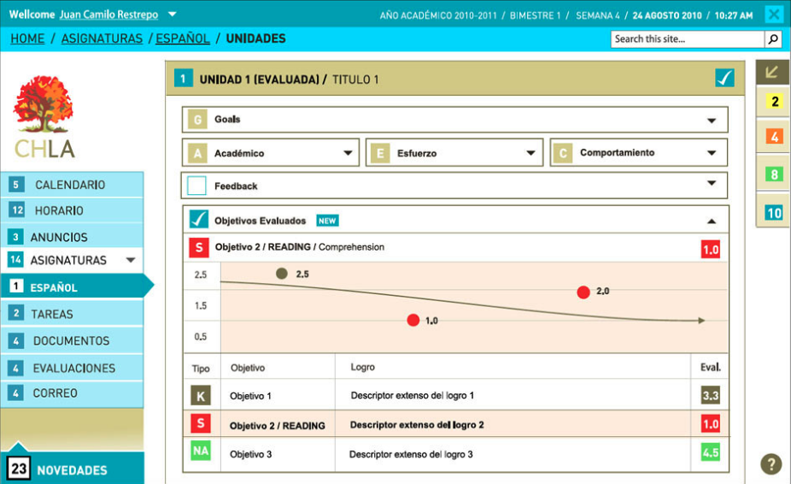Click the Juan Camilo Restrepo user link
The width and height of the screenshot is (791, 484).
[x=108, y=15]
